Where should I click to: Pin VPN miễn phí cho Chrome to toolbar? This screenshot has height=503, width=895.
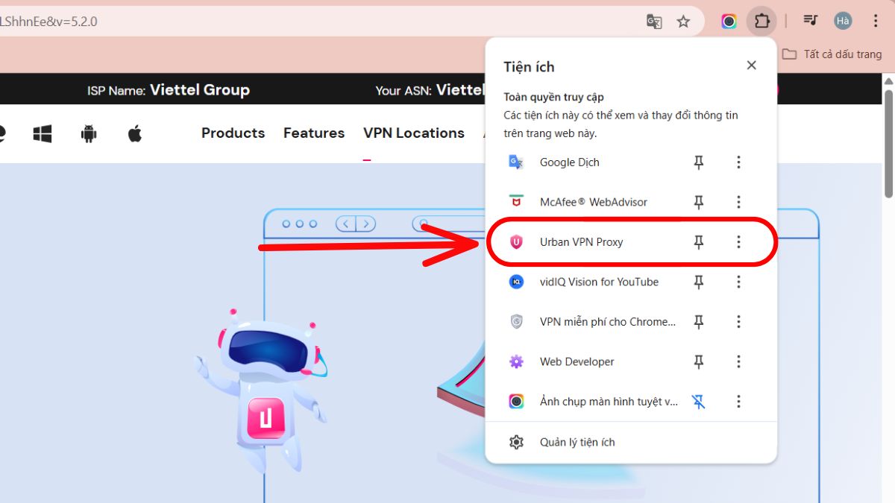click(698, 322)
